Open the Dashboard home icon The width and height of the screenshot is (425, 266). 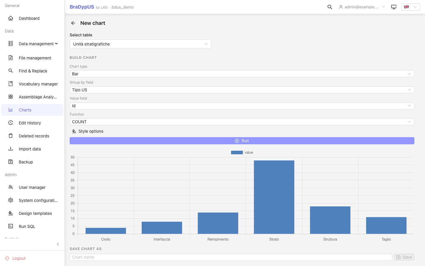11,18
